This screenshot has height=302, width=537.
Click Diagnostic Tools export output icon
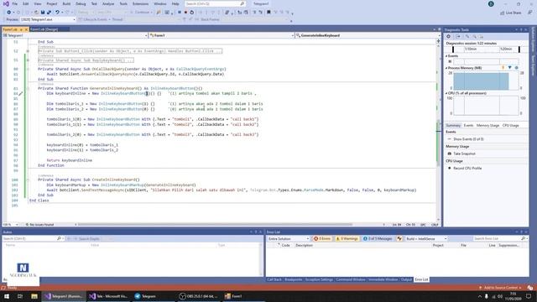click(458, 36)
